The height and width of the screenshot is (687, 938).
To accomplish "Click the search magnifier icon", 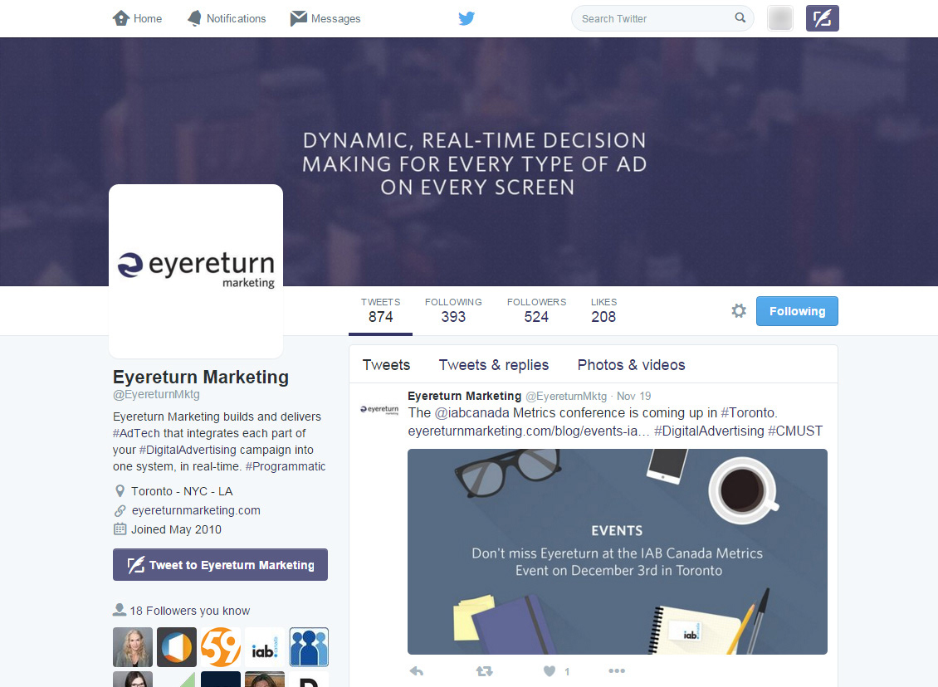I will (740, 18).
